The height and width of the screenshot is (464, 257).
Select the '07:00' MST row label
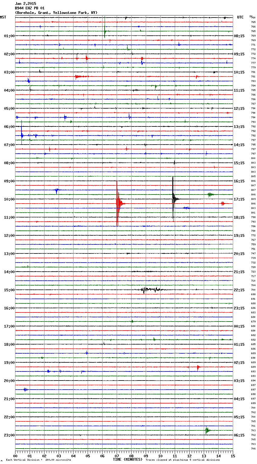[x=9, y=145]
